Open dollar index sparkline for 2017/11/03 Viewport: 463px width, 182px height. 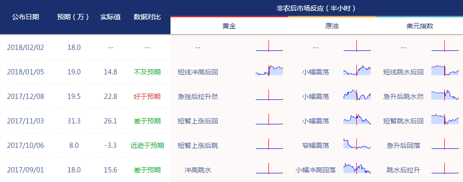coord(445,120)
